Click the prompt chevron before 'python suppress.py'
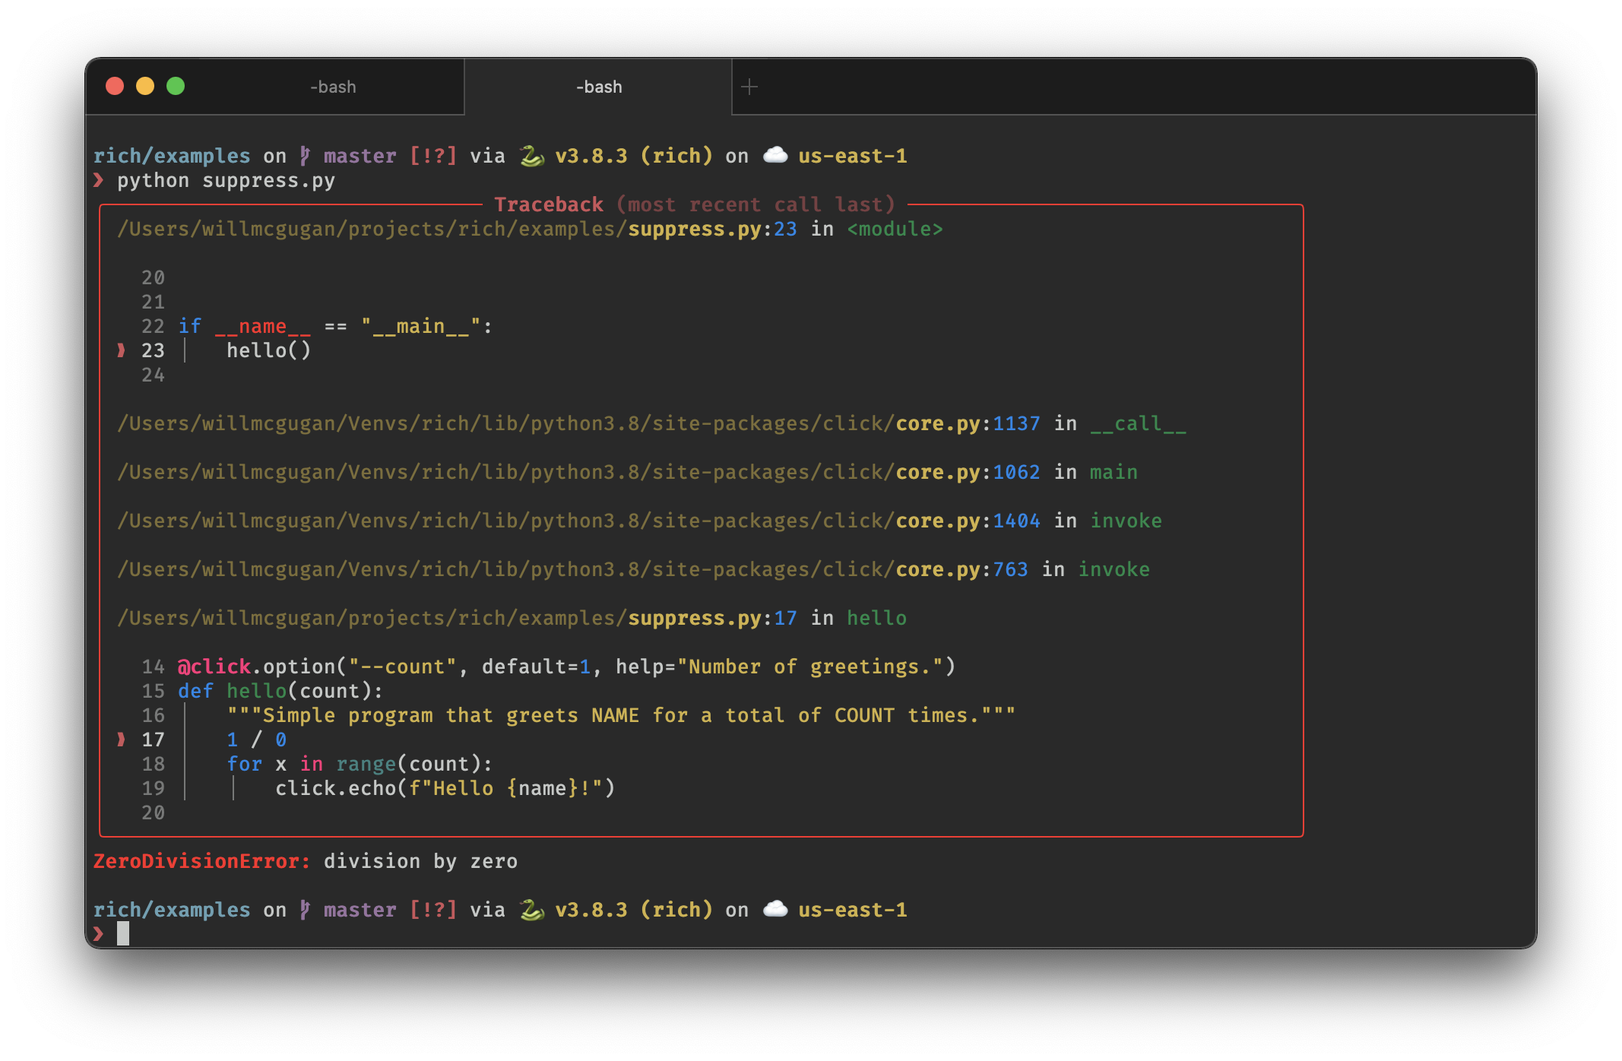This screenshot has width=1622, height=1061. pos(99,180)
